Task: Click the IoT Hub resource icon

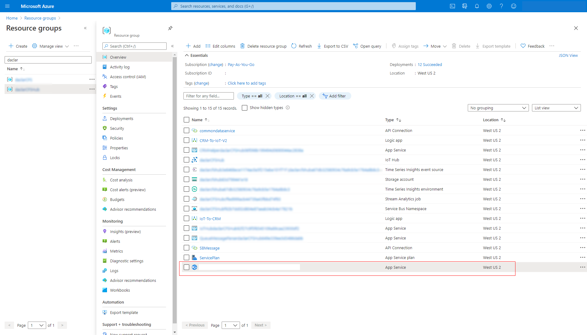Action: [194, 160]
